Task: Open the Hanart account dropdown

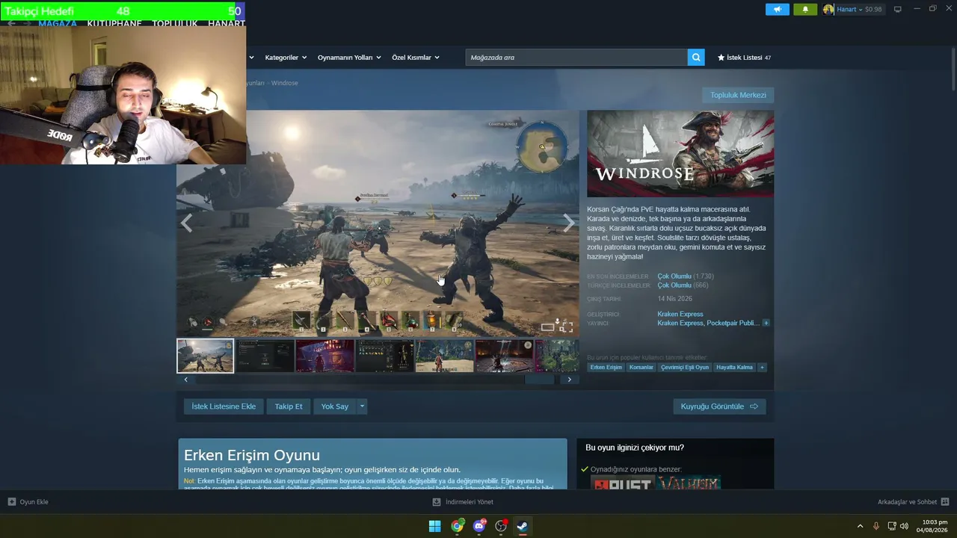Action: 849,10
